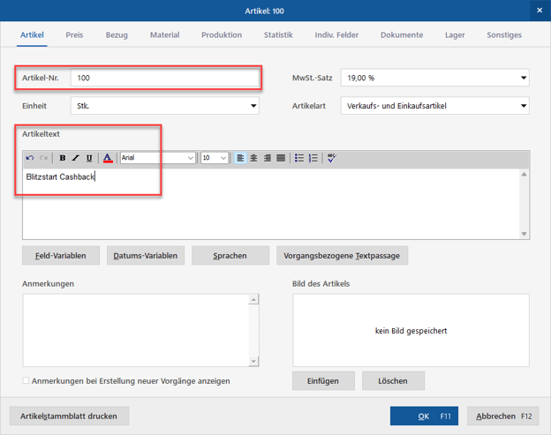Switch to the Preis tab
Viewport: 551px width, 435px height.
point(74,35)
